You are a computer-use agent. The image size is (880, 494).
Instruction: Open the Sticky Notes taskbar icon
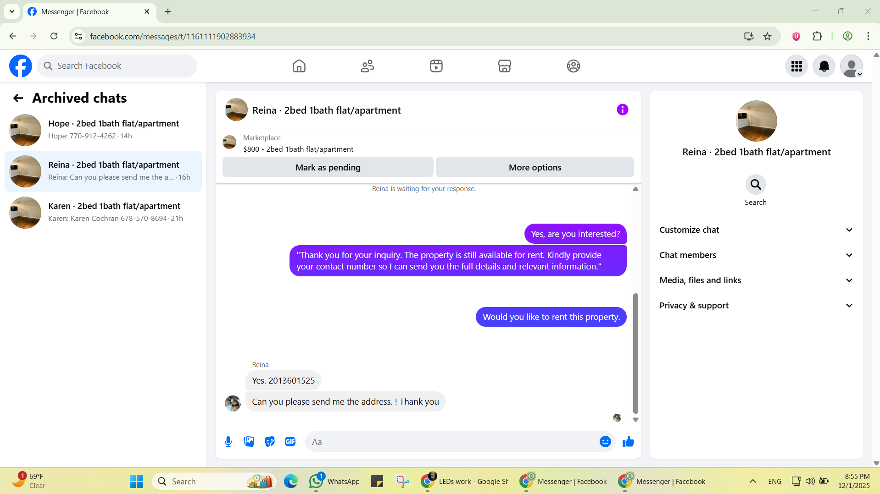377,481
